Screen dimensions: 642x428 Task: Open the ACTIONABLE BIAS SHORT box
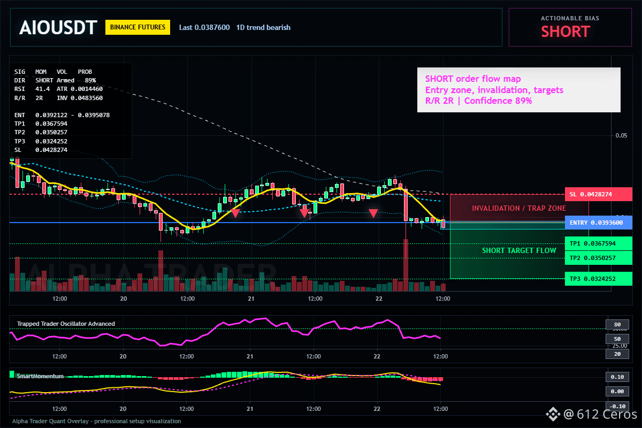pyautogui.click(x=570, y=27)
